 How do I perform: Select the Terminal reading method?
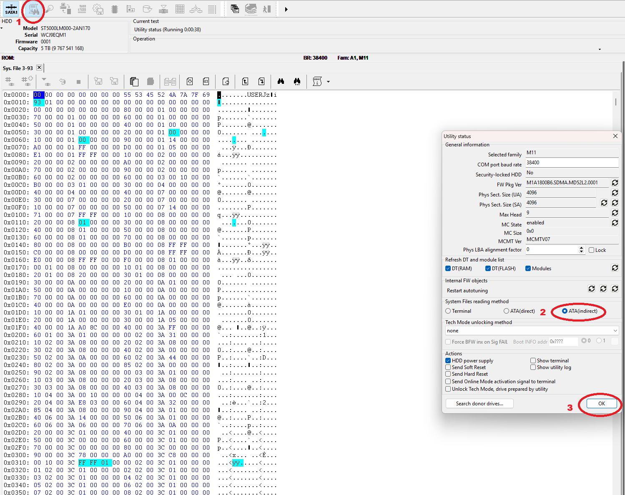click(448, 311)
